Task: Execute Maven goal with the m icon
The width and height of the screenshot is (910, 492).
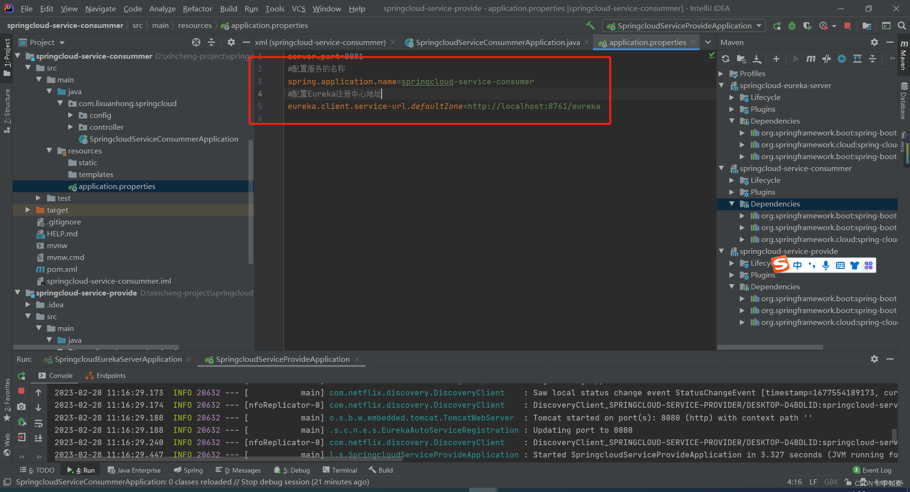Action: coord(811,59)
